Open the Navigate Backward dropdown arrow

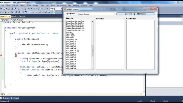pos(41,9)
